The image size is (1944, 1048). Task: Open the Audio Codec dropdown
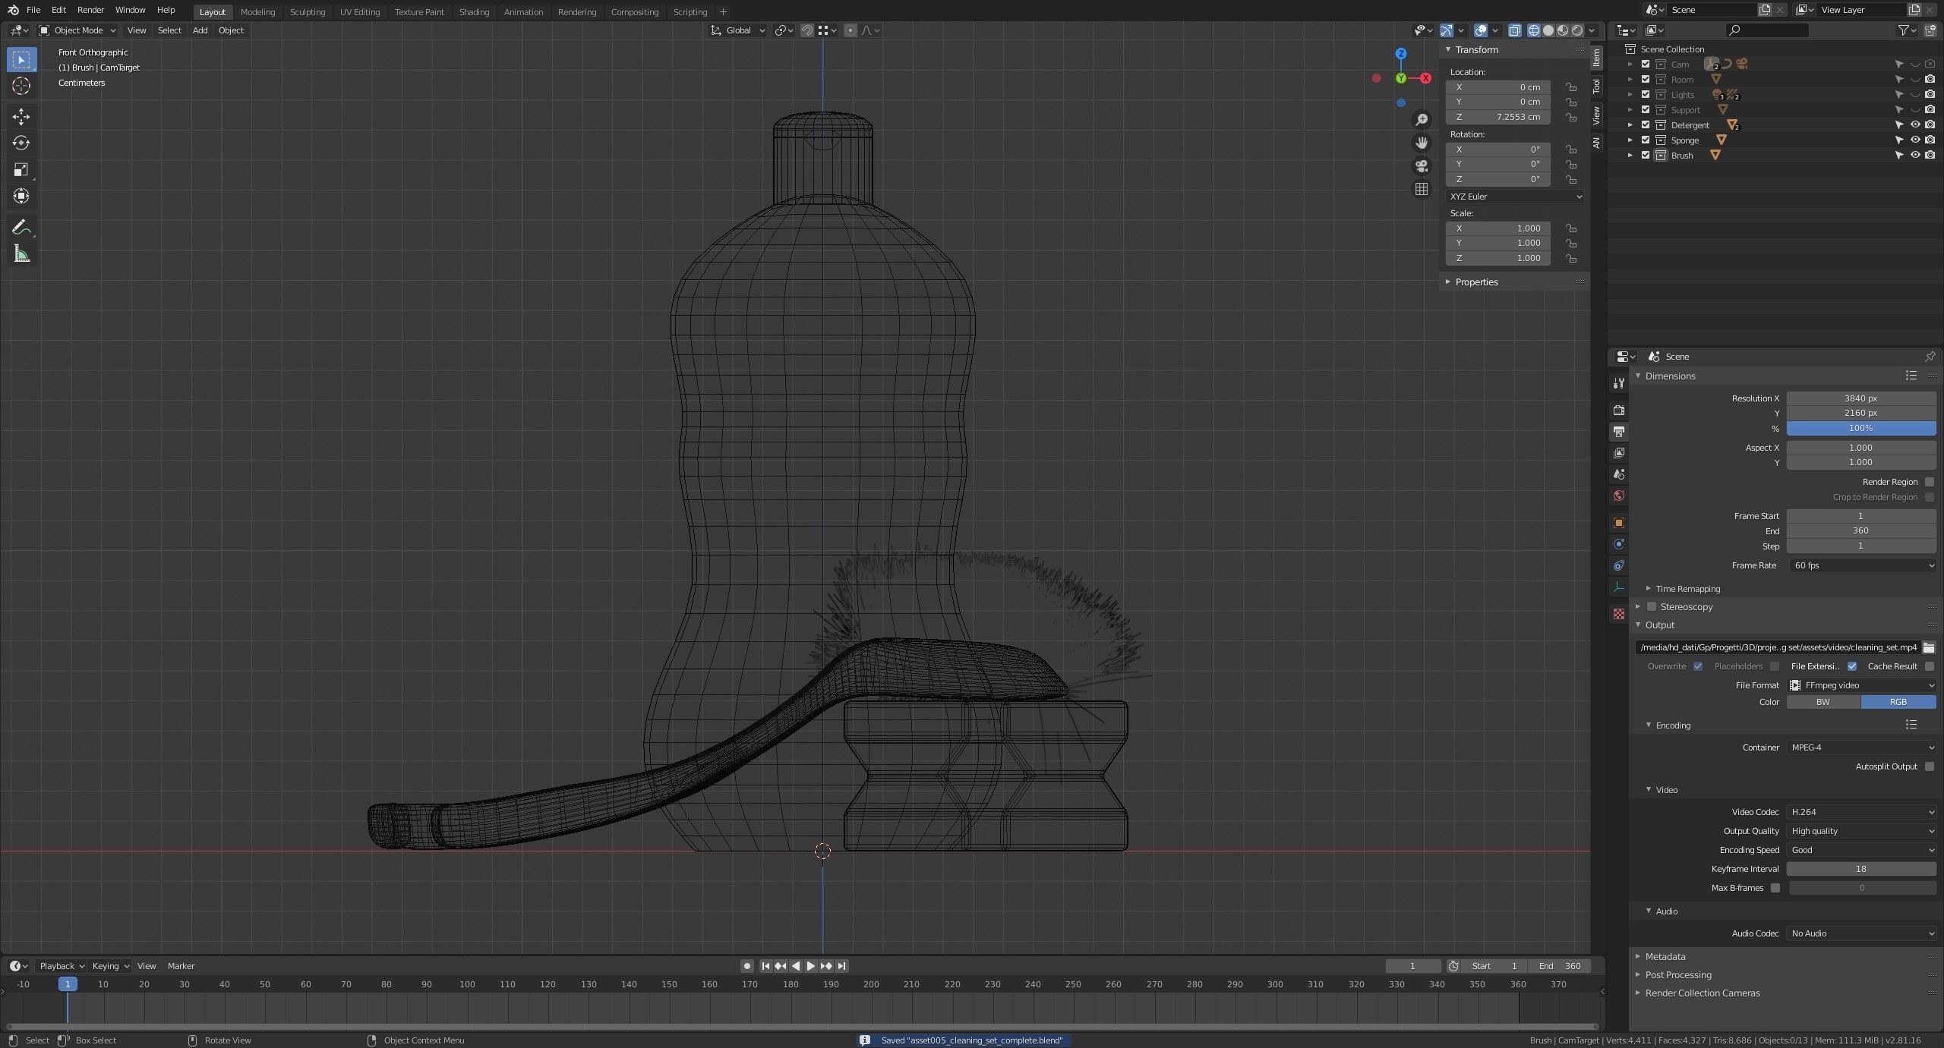1861,933
